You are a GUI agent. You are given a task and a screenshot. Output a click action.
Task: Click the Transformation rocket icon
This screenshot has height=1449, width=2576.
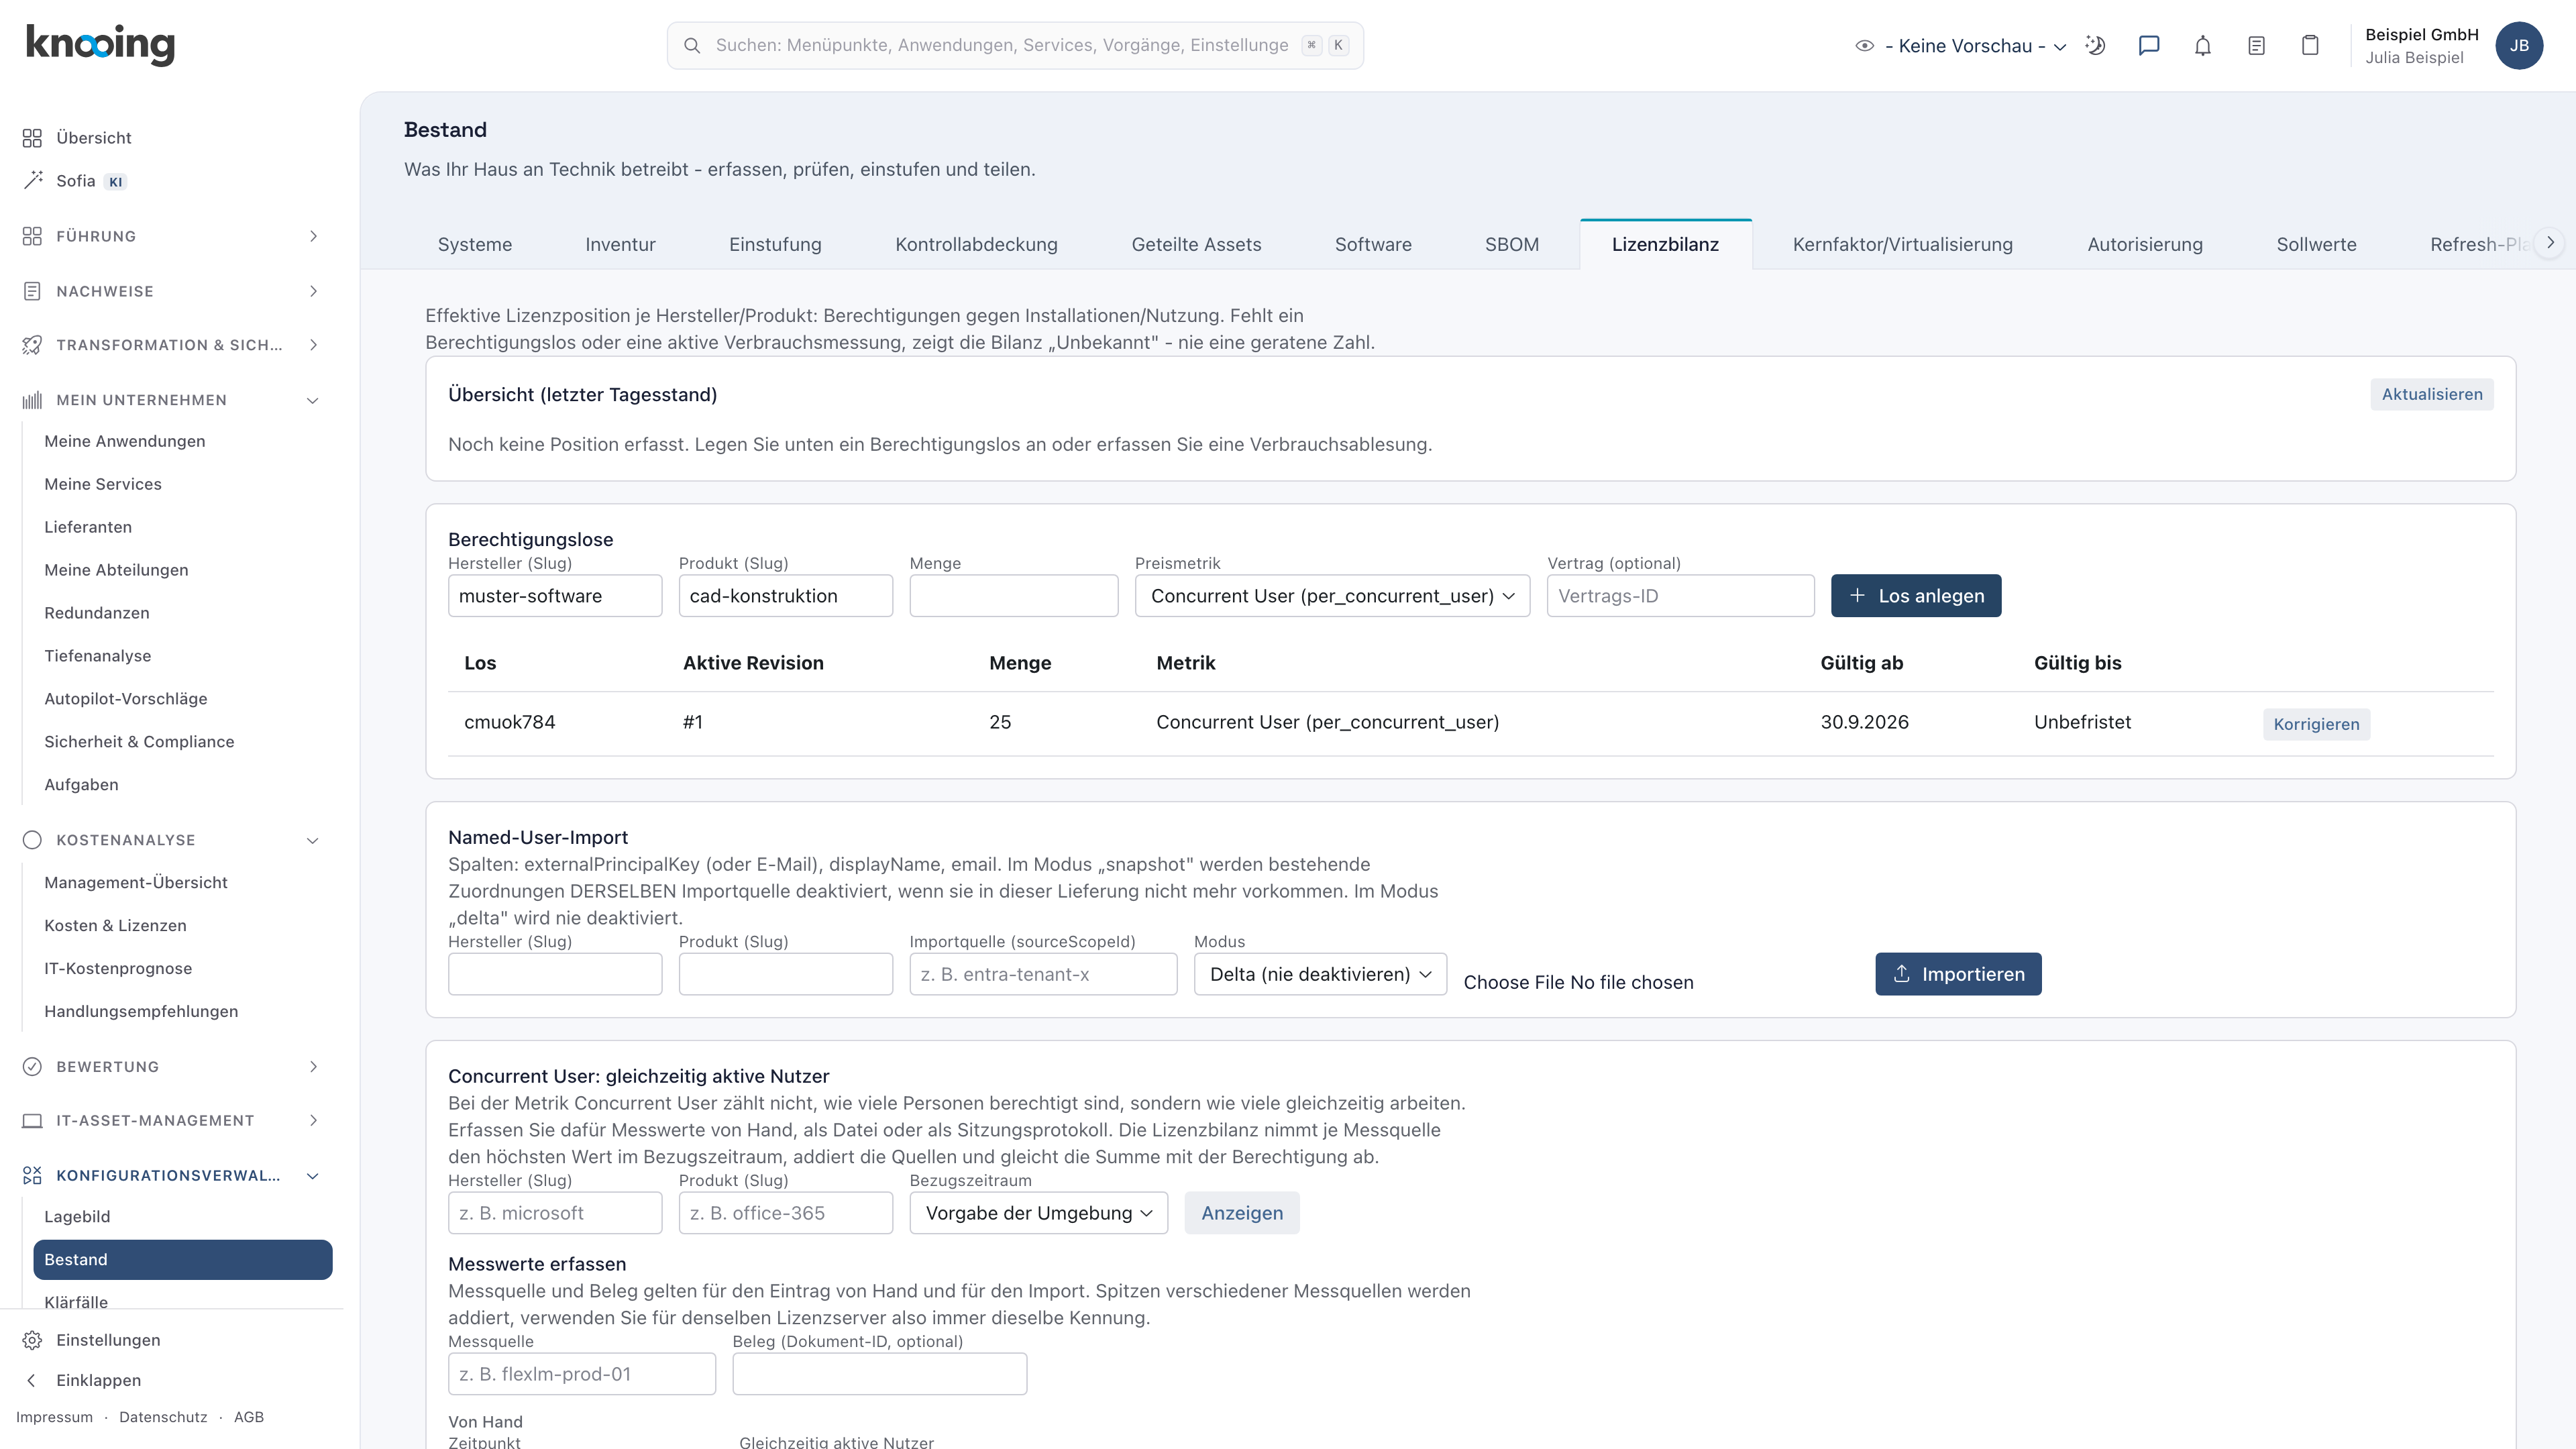pos(32,345)
